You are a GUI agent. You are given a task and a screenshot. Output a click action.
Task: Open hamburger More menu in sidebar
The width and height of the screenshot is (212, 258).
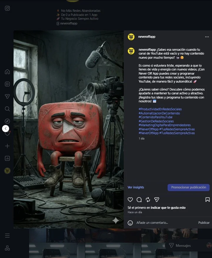[x=7, y=236]
